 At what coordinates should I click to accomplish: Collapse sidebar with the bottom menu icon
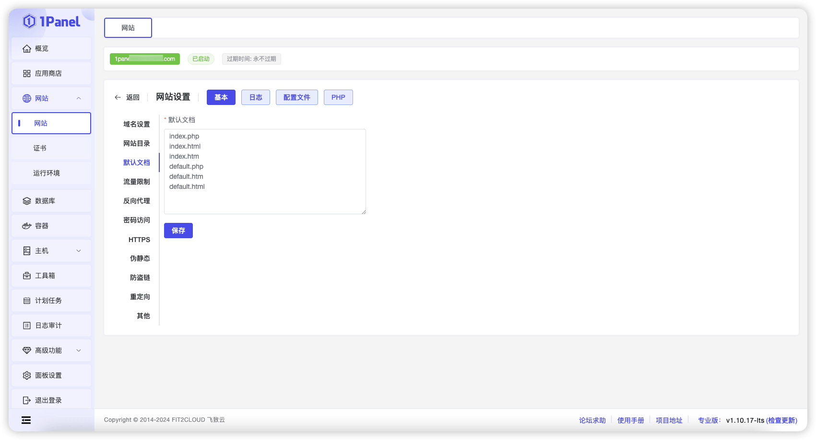[x=26, y=420]
